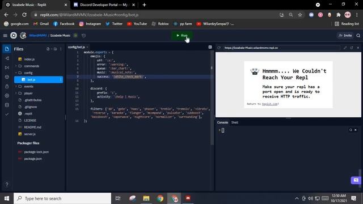Open the Debugger sidebar panel
Viewport: 363px width, 204px height.
click(7, 67)
